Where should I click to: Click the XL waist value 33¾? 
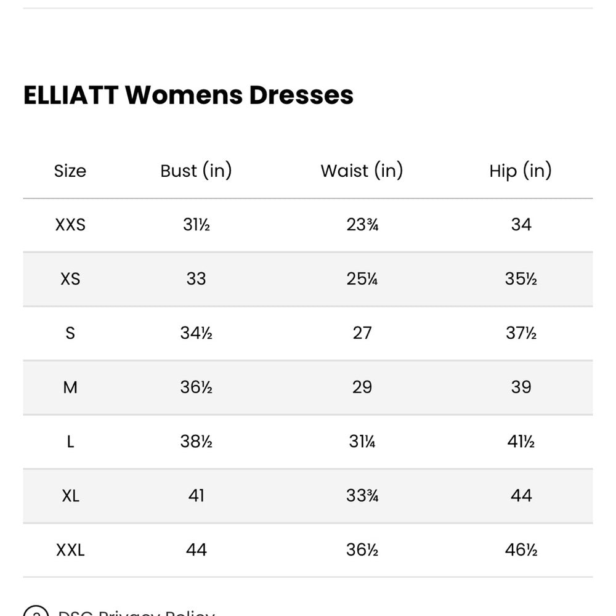click(x=362, y=496)
